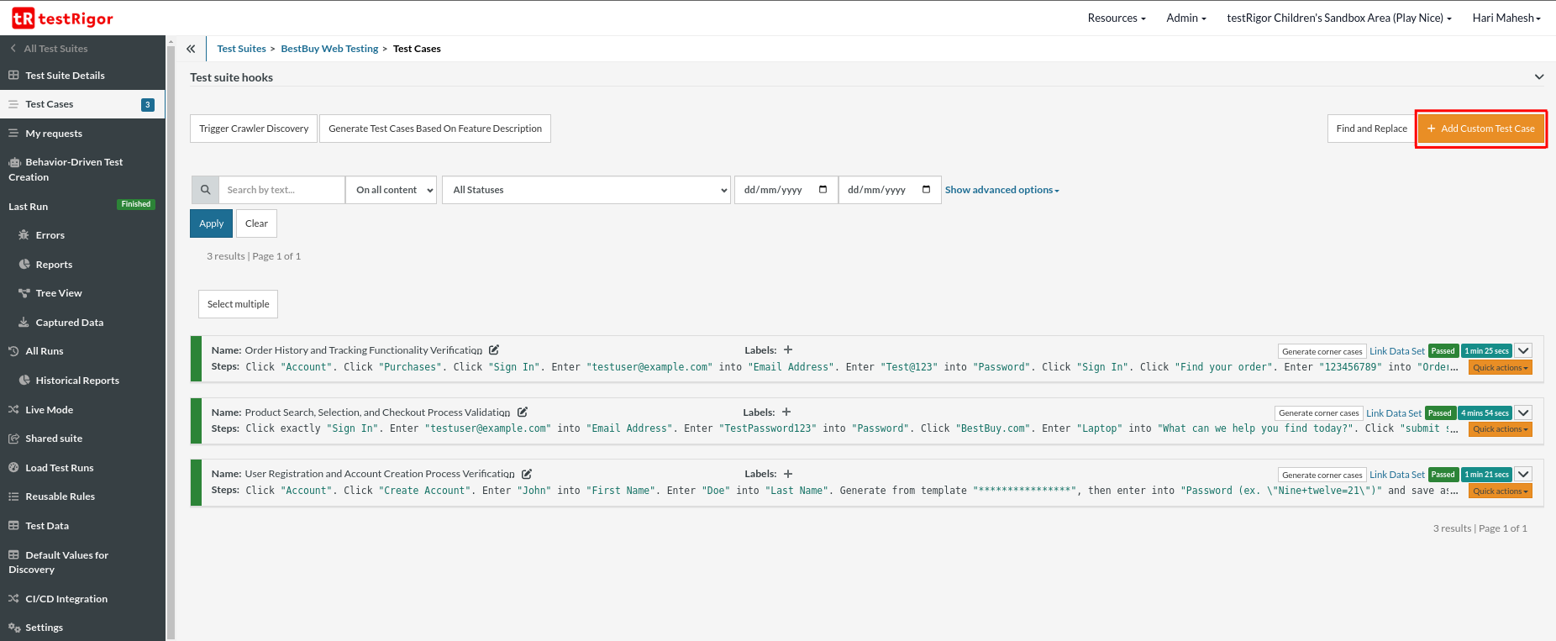Screen dimensions: 1556x641
Task: Open Reusable Rules in the sidebar
Action: click(x=60, y=497)
